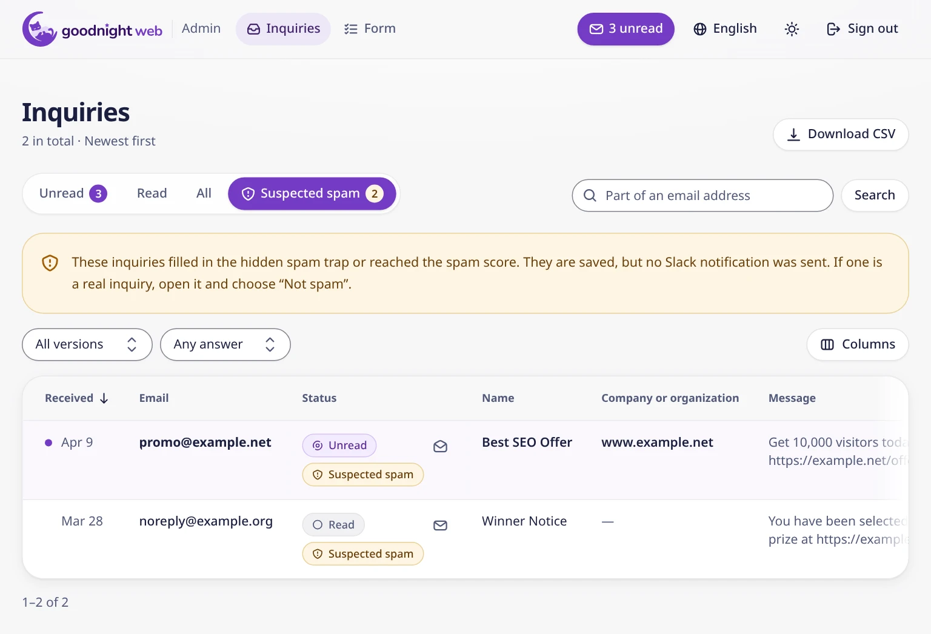Switch to the All tab

coord(204,193)
